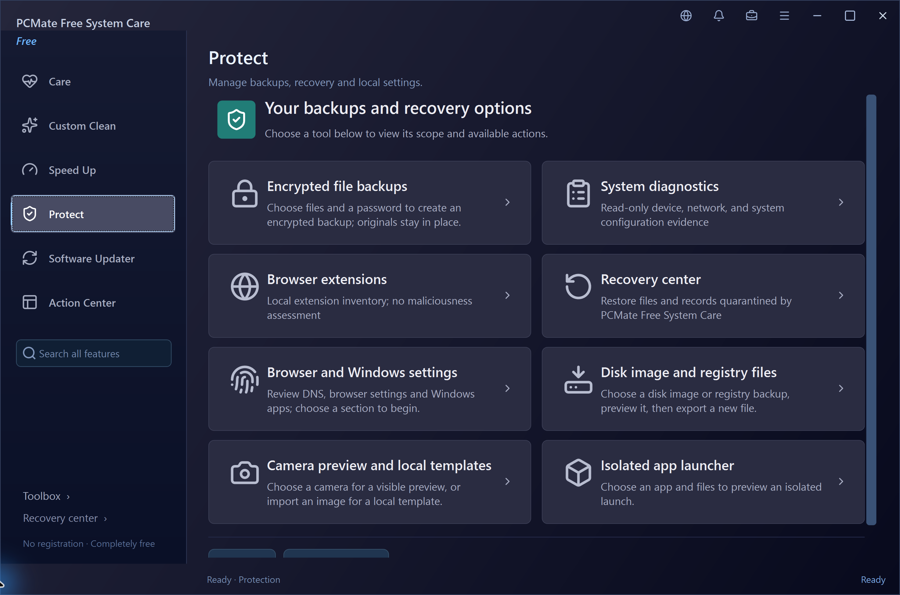Click the Action Center layout icon
Screen dimensions: 900x595
pyautogui.click(x=30, y=303)
